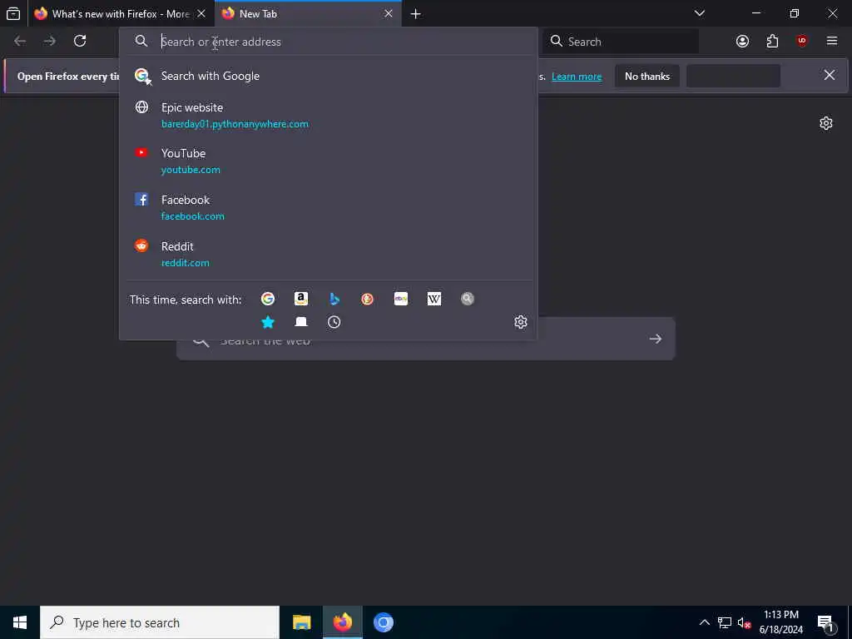Search bookmarks with the star icon

[268, 322]
